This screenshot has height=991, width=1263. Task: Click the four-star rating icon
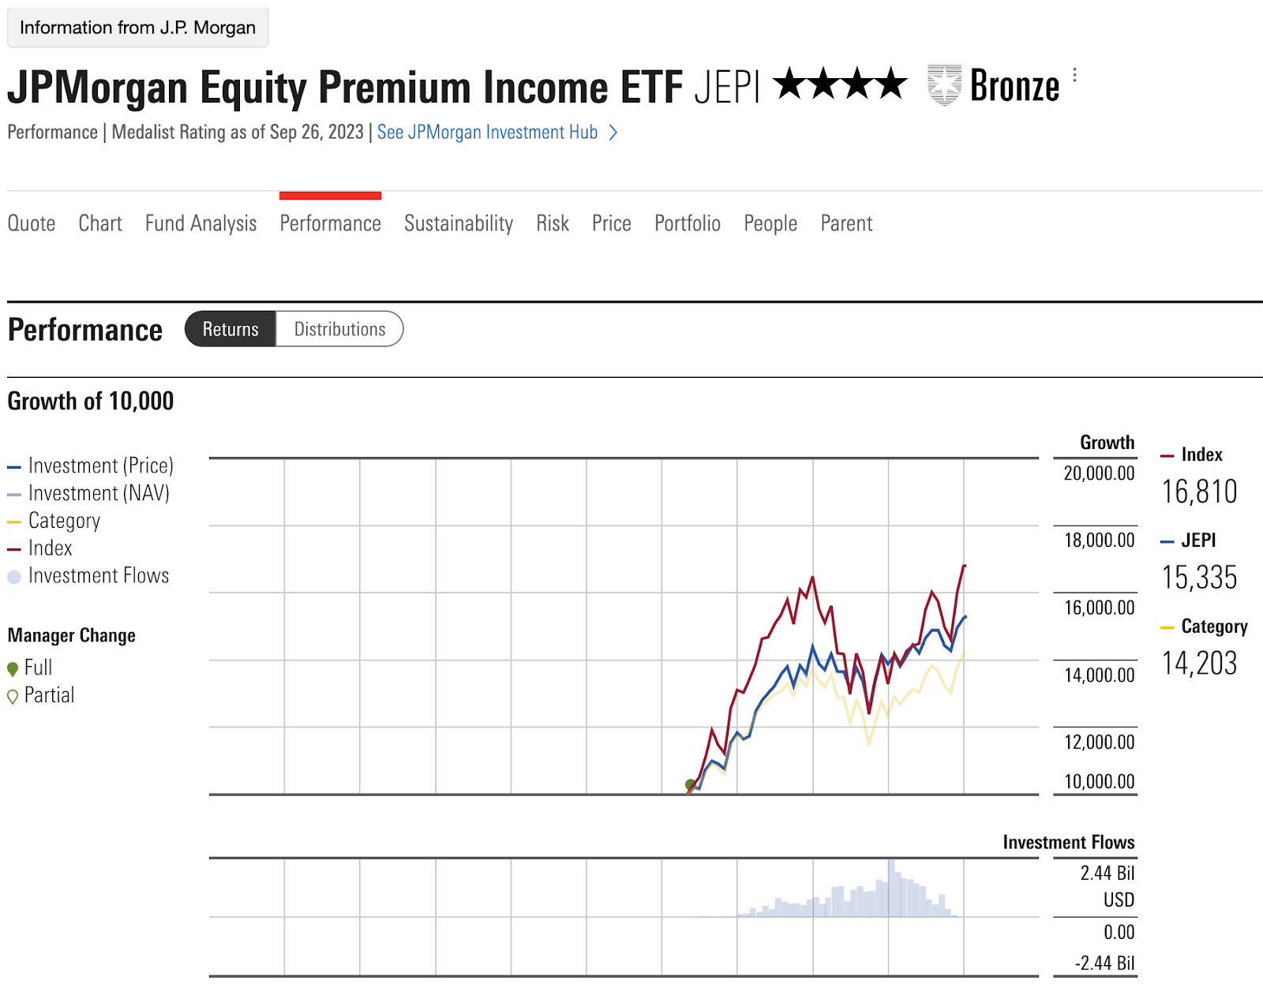coord(840,84)
